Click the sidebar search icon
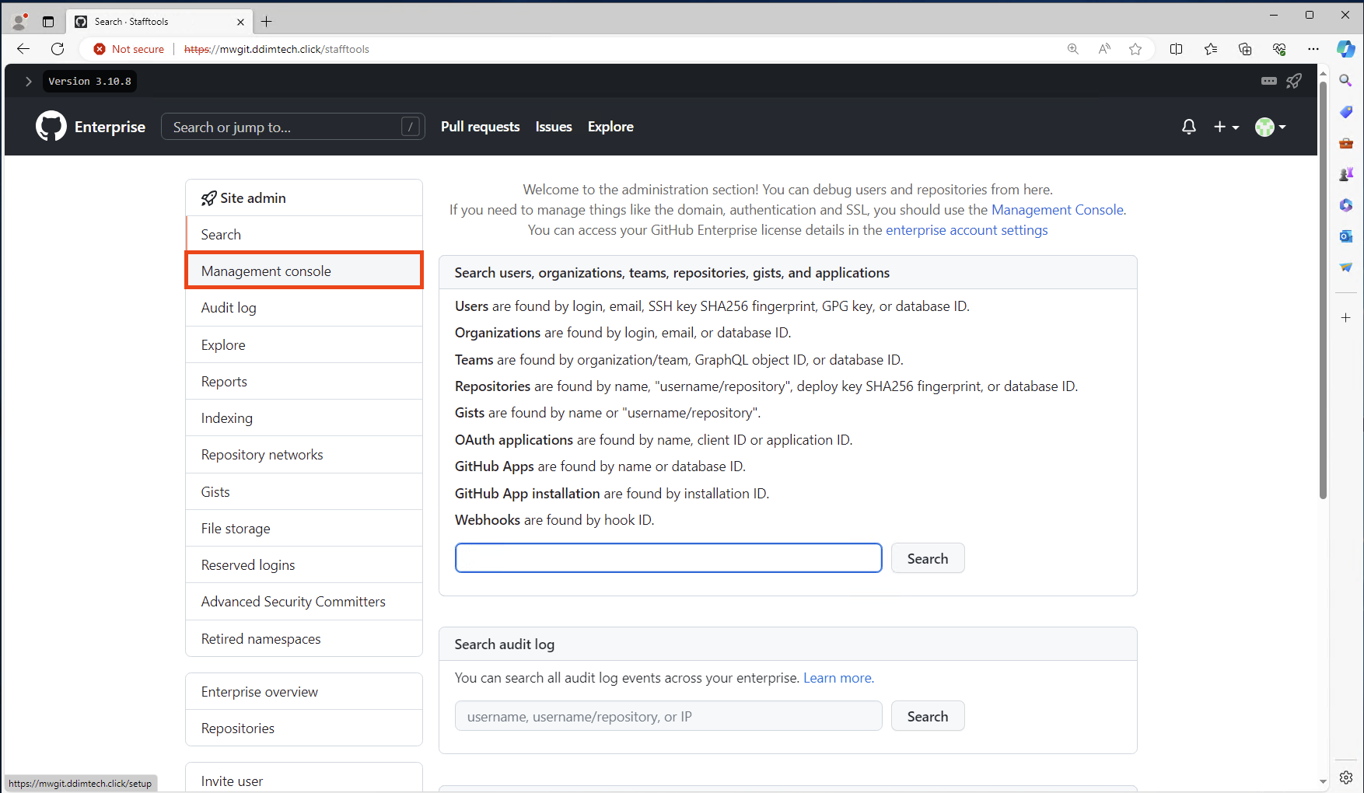 click(x=1346, y=81)
